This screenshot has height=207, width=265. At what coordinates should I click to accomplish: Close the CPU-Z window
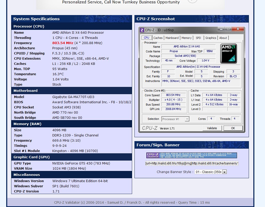coord(238,29)
